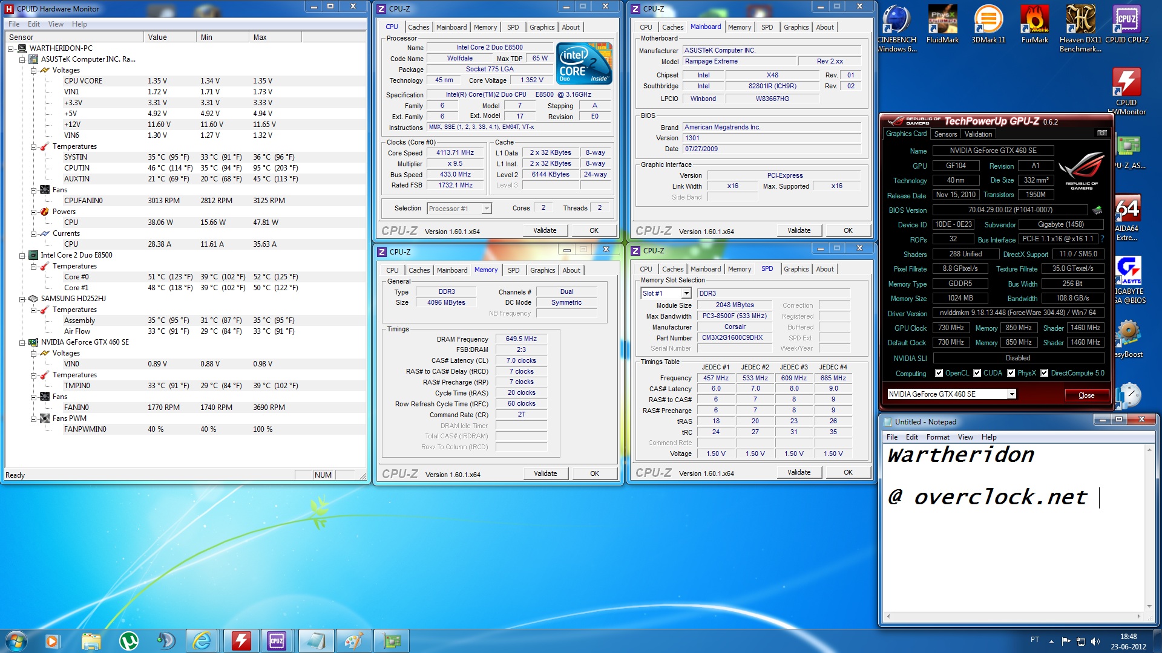This screenshot has width=1162, height=653.
Task: Click the Bus Interface question mark in GPU-Z
Action: [1103, 239]
